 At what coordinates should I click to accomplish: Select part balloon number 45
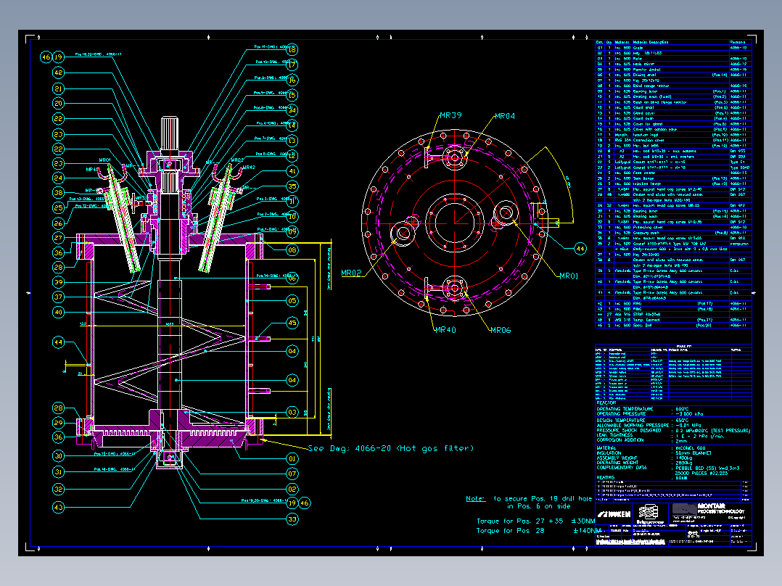292,323
